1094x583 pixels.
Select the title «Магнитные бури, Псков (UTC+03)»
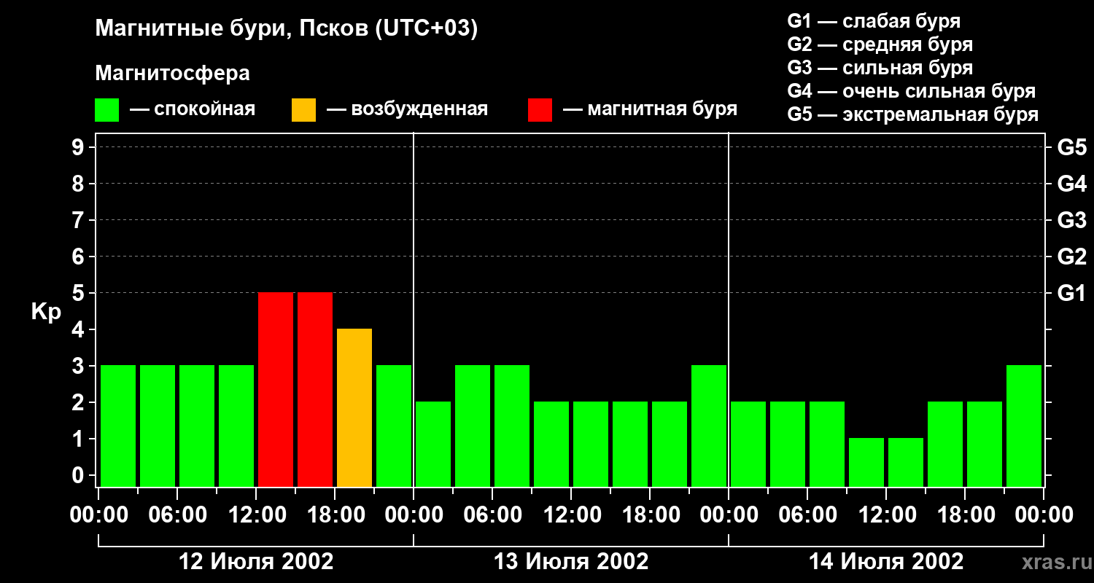[x=287, y=29]
